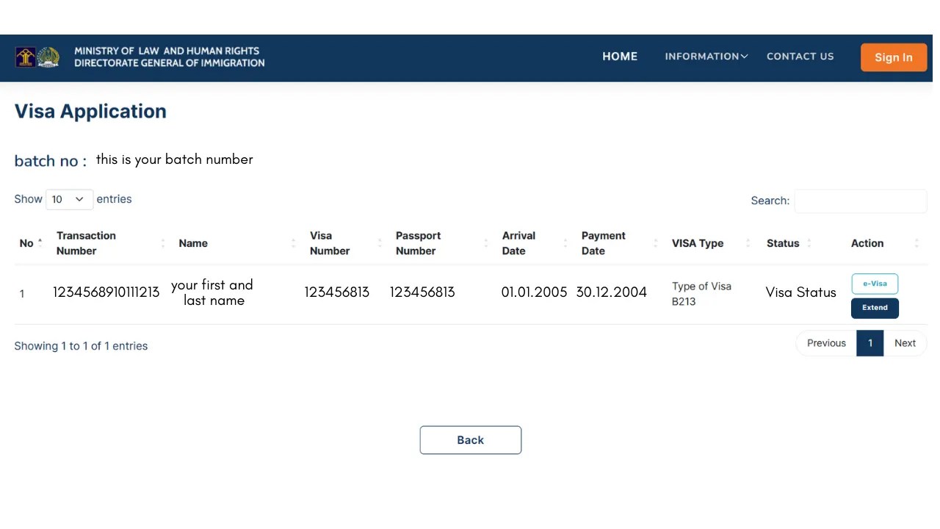940x529 pixels.
Task: Click the e-Visa button
Action: pos(875,284)
